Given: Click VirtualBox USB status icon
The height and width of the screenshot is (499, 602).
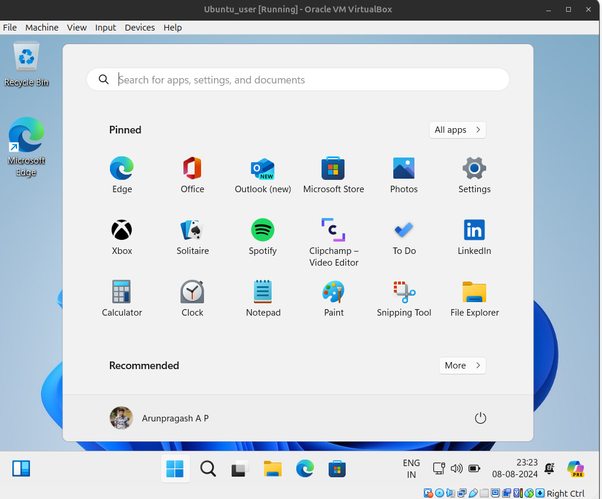Looking at the screenshot, I should click(x=473, y=493).
